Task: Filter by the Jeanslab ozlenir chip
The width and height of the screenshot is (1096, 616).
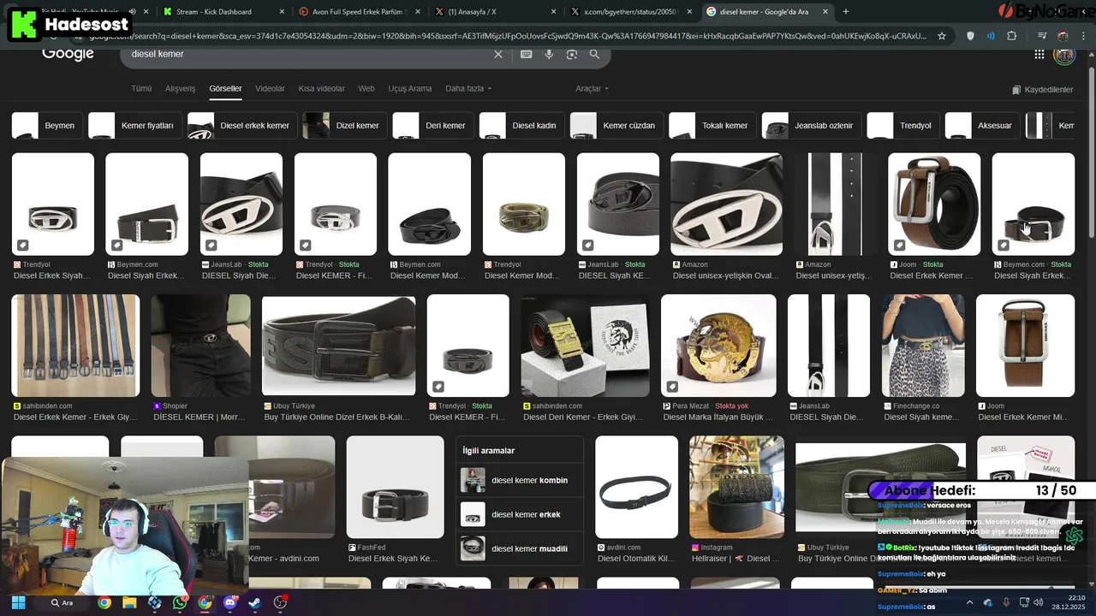Action: [812, 125]
